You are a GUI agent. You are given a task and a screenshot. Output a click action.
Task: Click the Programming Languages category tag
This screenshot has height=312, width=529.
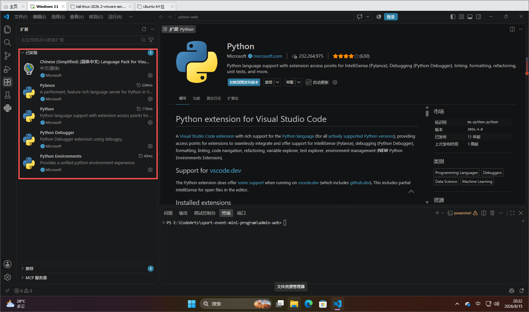tap(457, 173)
